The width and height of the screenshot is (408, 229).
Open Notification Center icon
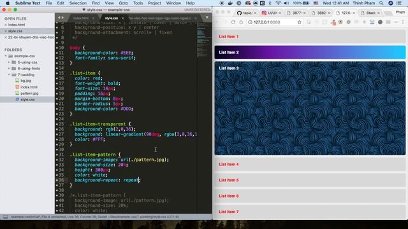tap(400, 3)
